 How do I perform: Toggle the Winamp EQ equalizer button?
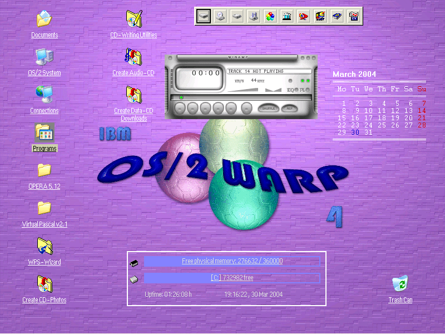[291, 90]
